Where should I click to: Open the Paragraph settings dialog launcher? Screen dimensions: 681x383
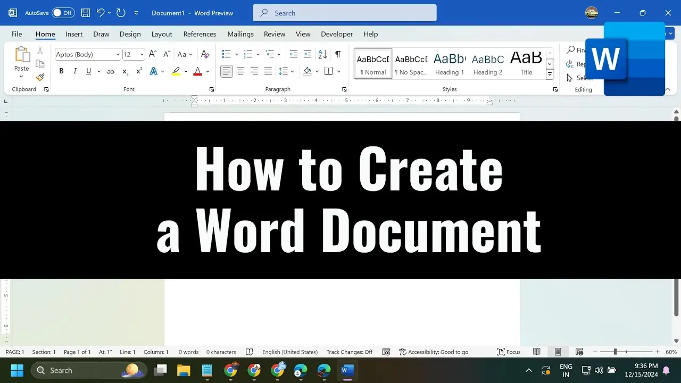click(344, 89)
